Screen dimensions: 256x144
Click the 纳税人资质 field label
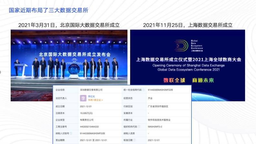click(x=129, y=133)
